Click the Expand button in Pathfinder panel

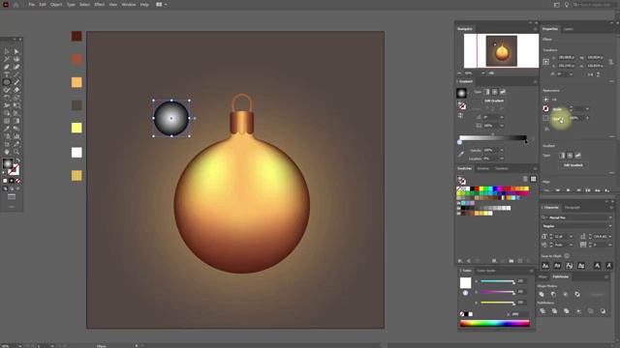coord(597,294)
